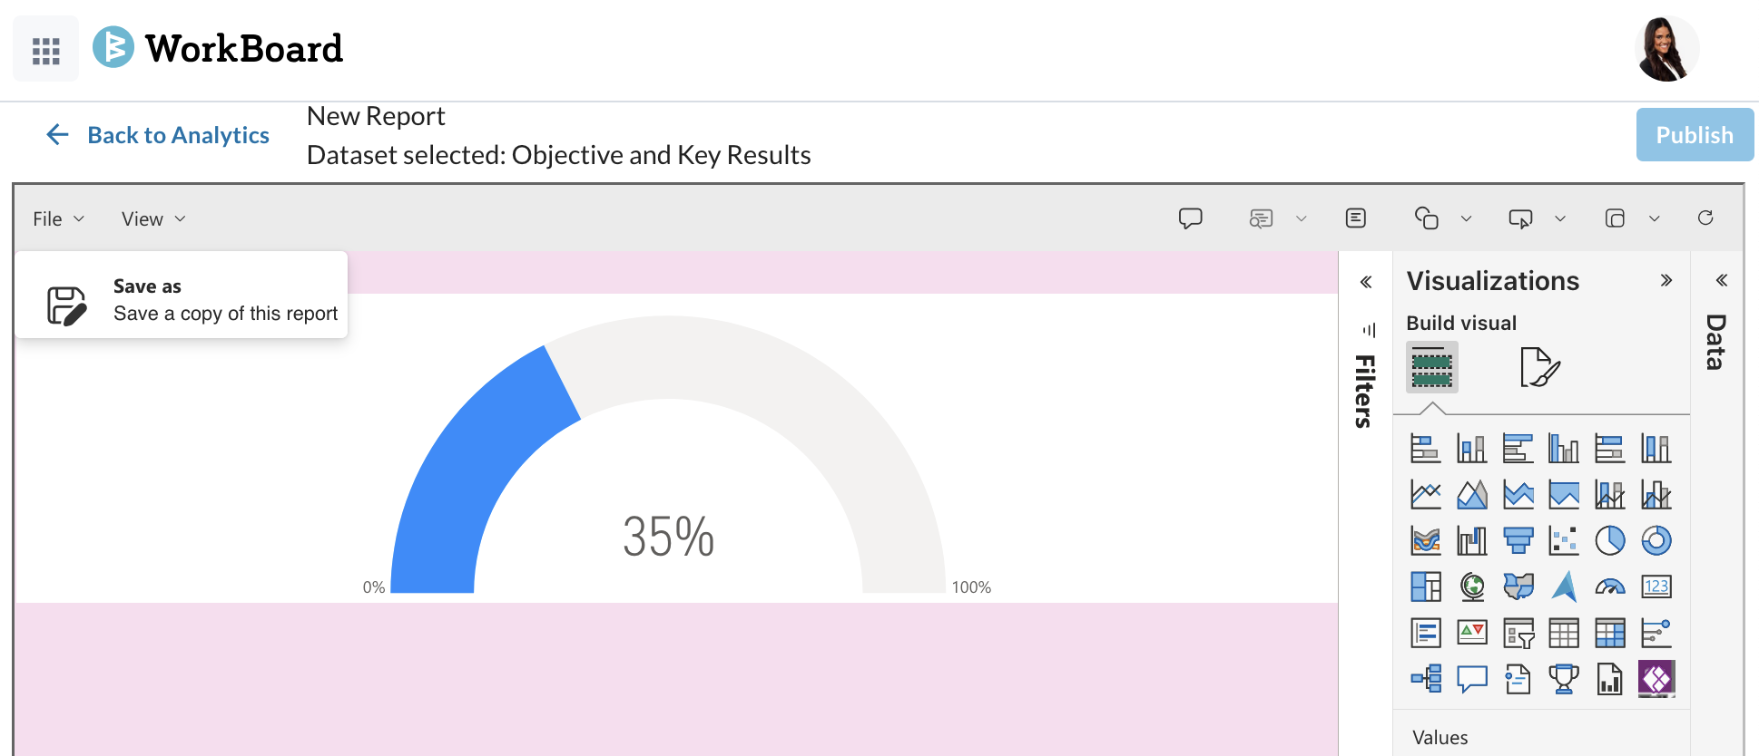Select the card (123) visual
The height and width of the screenshot is (756, 1759).
point(1656,586)
